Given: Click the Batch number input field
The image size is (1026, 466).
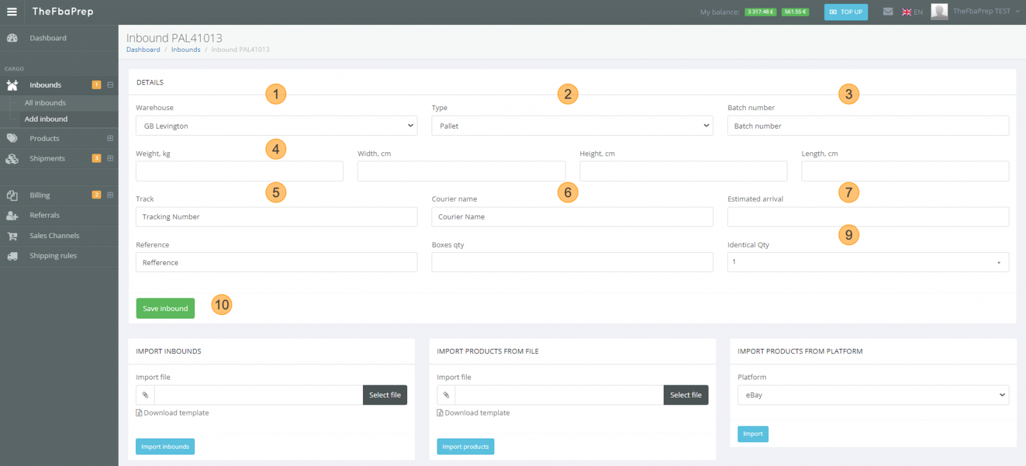Looking at the screenshot, I should pos(868,125).
